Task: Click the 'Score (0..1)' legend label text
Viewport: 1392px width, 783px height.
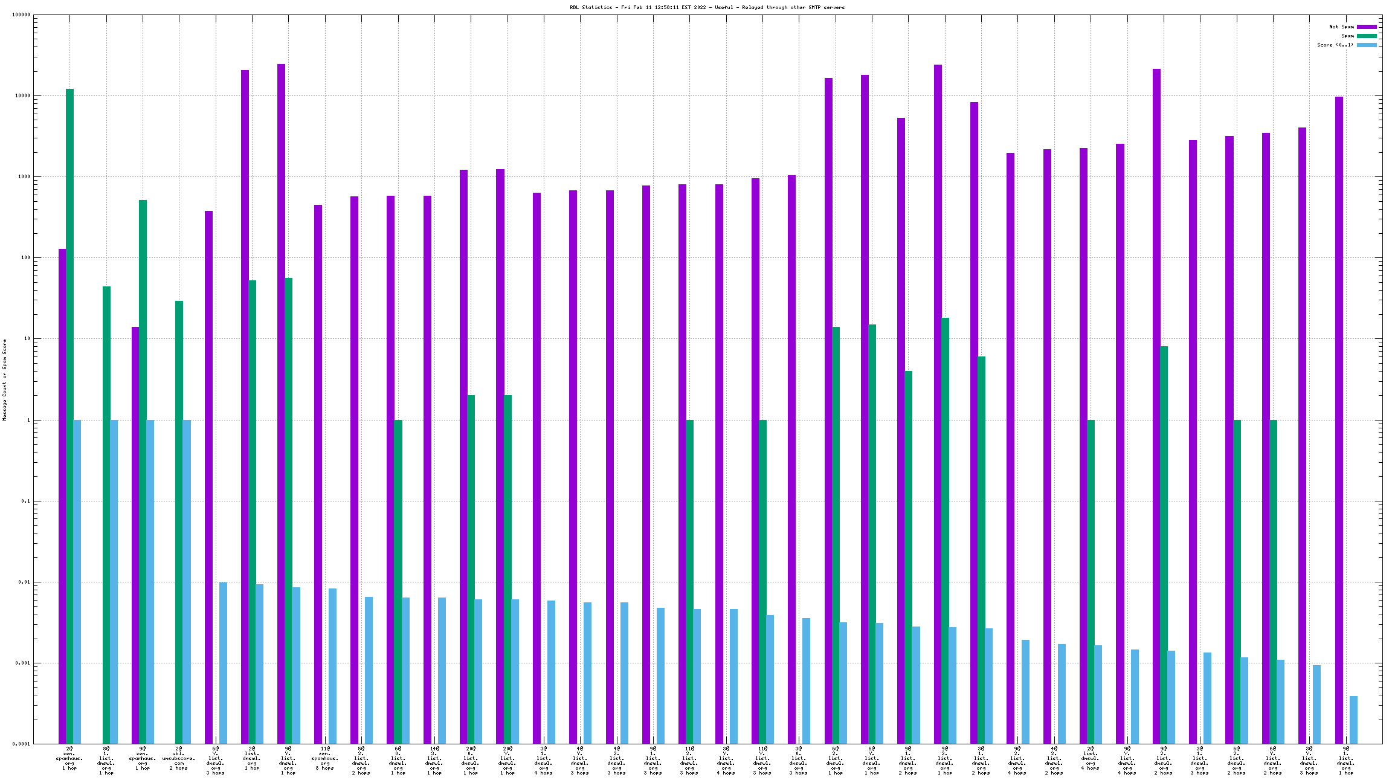Action: 1335,45
